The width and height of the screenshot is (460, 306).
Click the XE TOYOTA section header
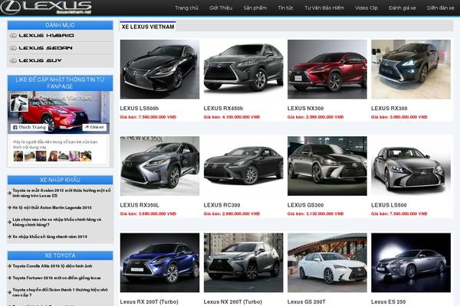(x=60, y=256)
